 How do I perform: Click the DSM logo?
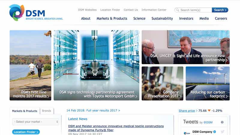pyautogui.click(x=36, y=13)
